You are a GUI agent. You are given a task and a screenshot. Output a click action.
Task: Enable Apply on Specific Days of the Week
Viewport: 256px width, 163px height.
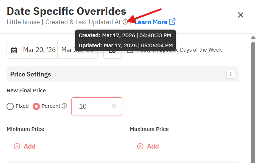(130, 50)
